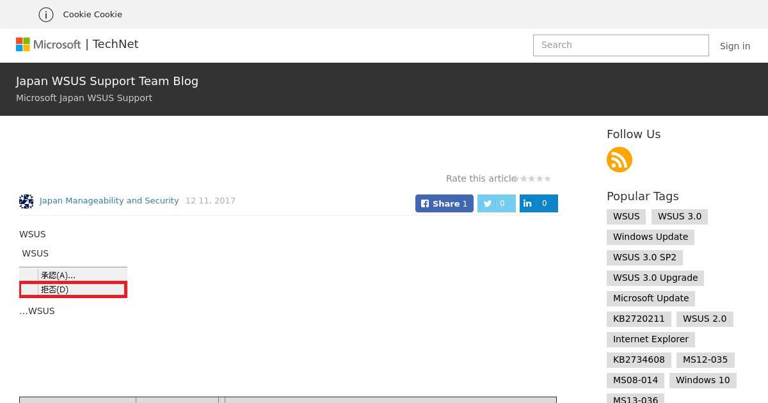Click the author avatar icon
The width and height of the screenshot is (768, 403).
(x=26, y=201)
